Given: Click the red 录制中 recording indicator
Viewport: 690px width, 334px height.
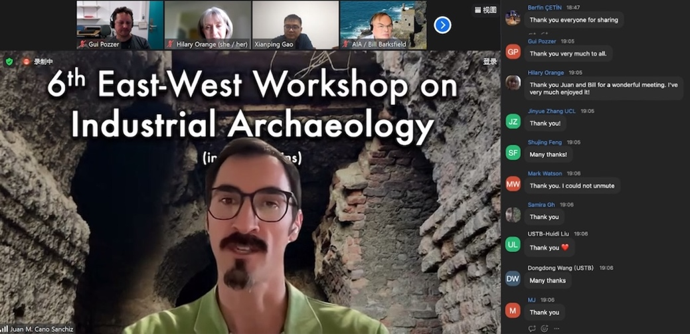Looking at the screenshot, I should pyautogui.click(x=39, y=62).
